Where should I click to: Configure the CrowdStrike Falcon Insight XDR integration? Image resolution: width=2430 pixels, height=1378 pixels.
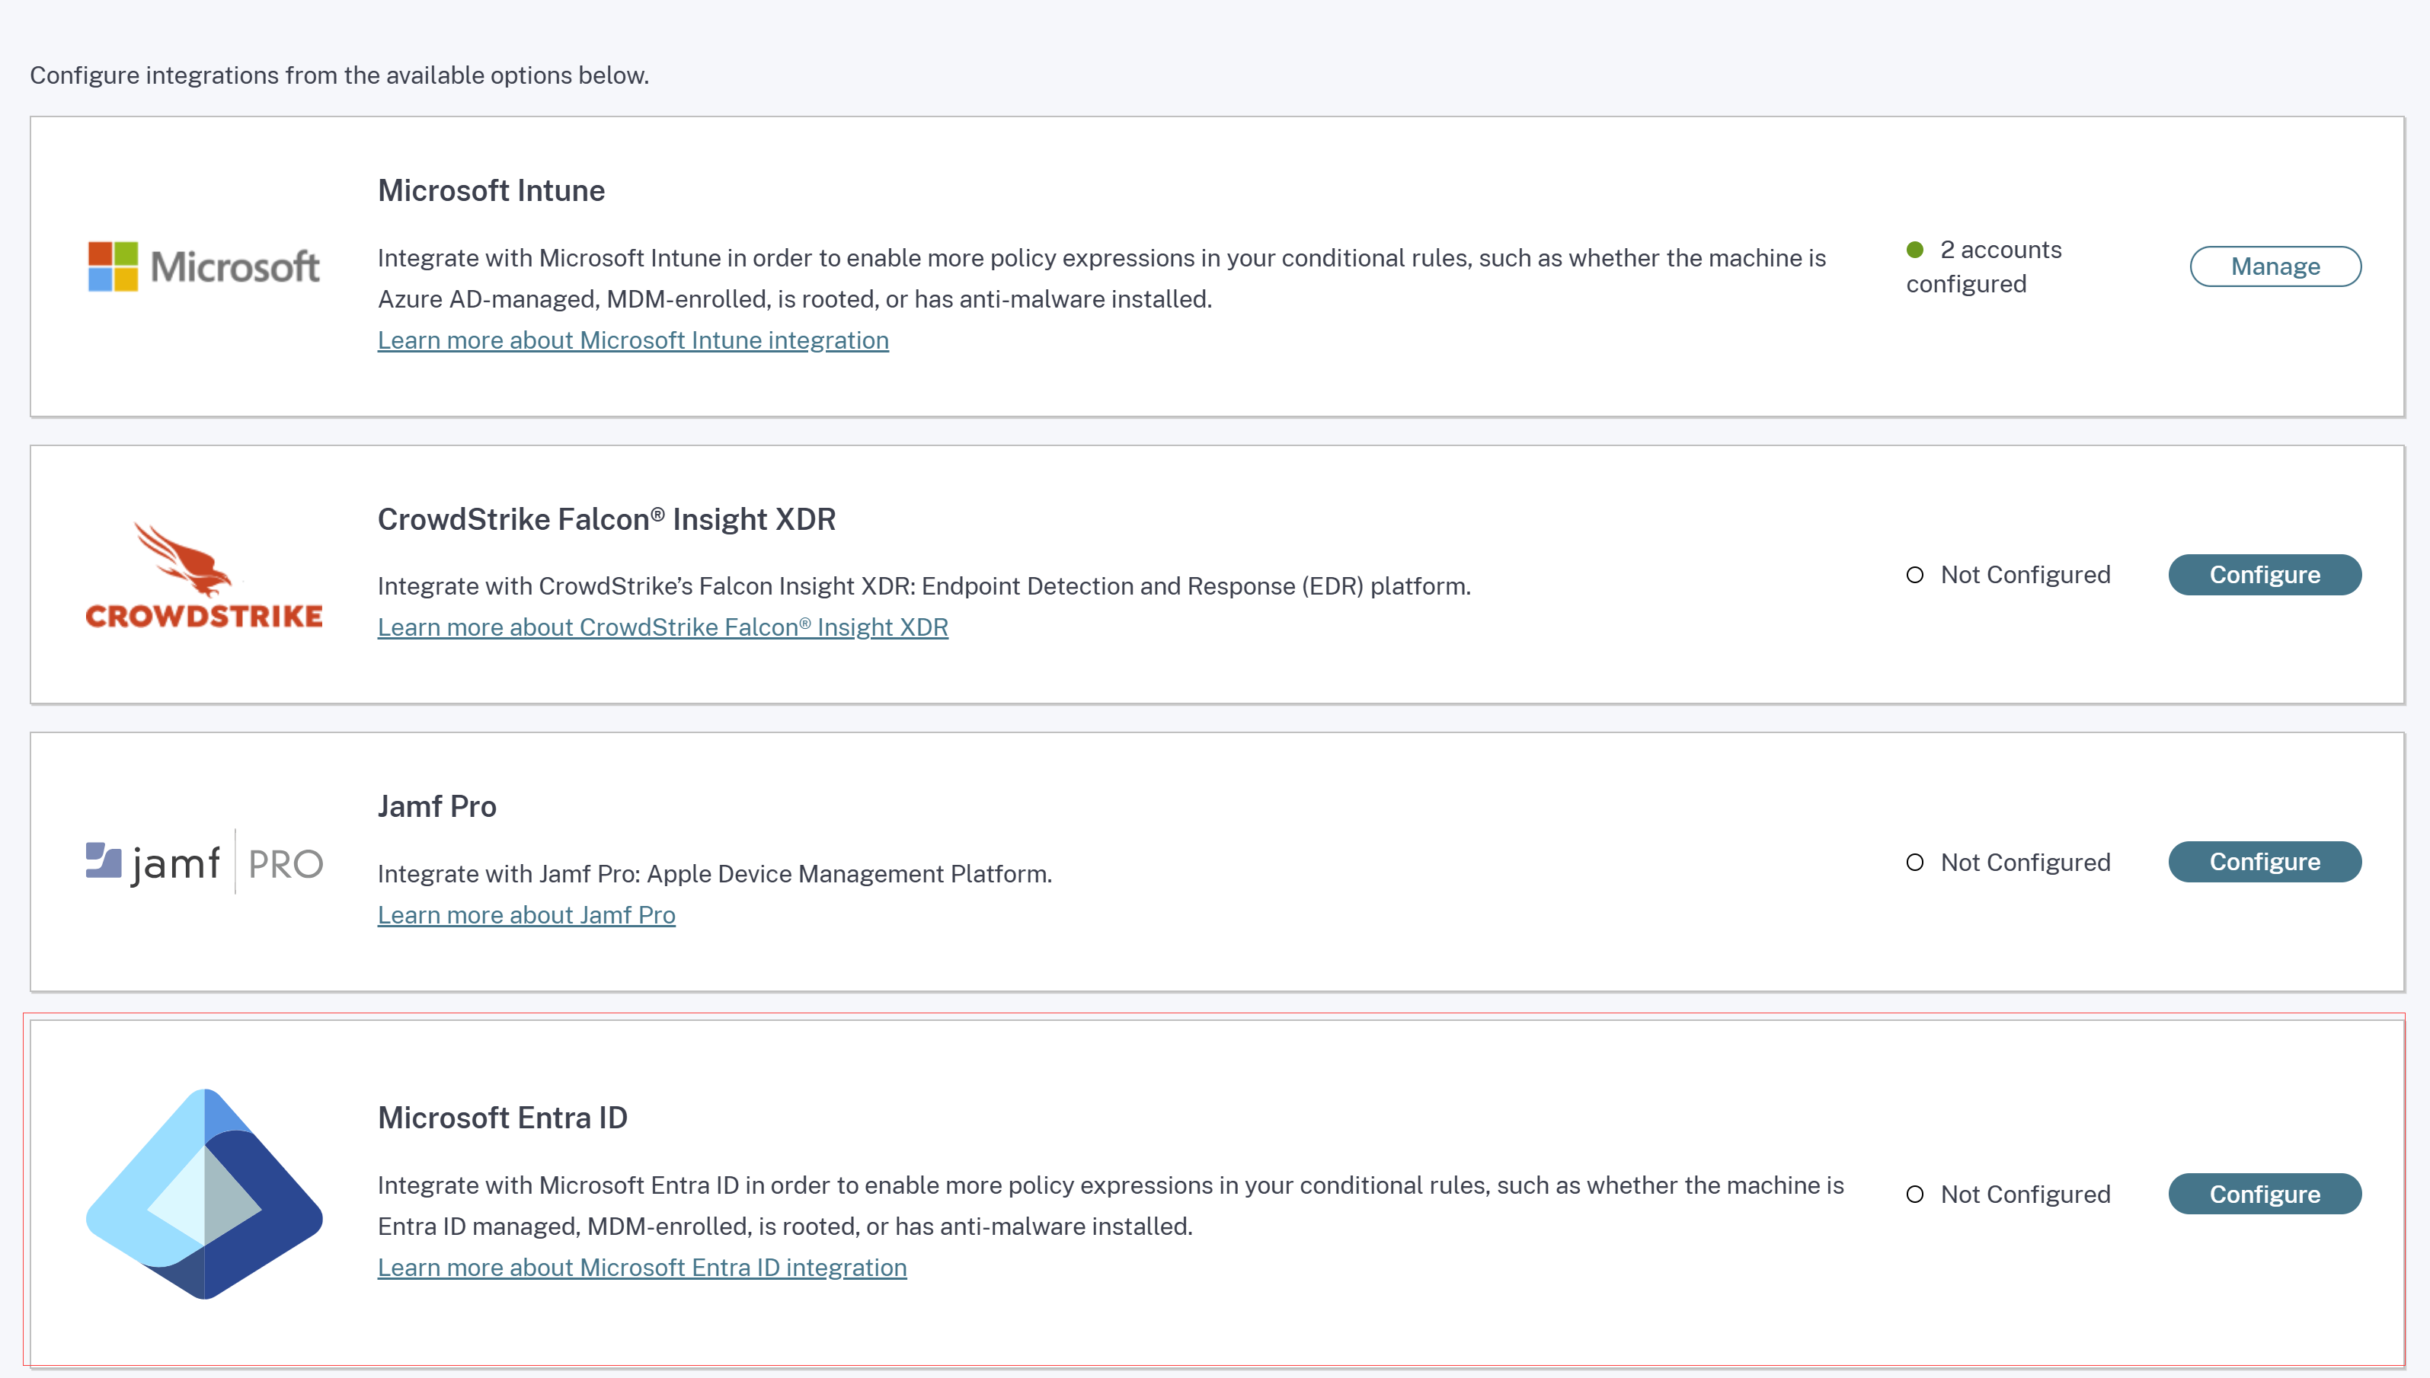(x=2264, y=575)
